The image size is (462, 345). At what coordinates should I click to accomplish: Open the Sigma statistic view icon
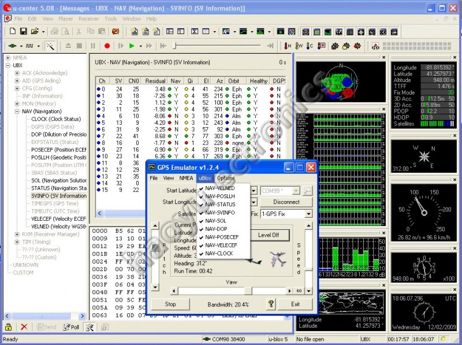195,31
